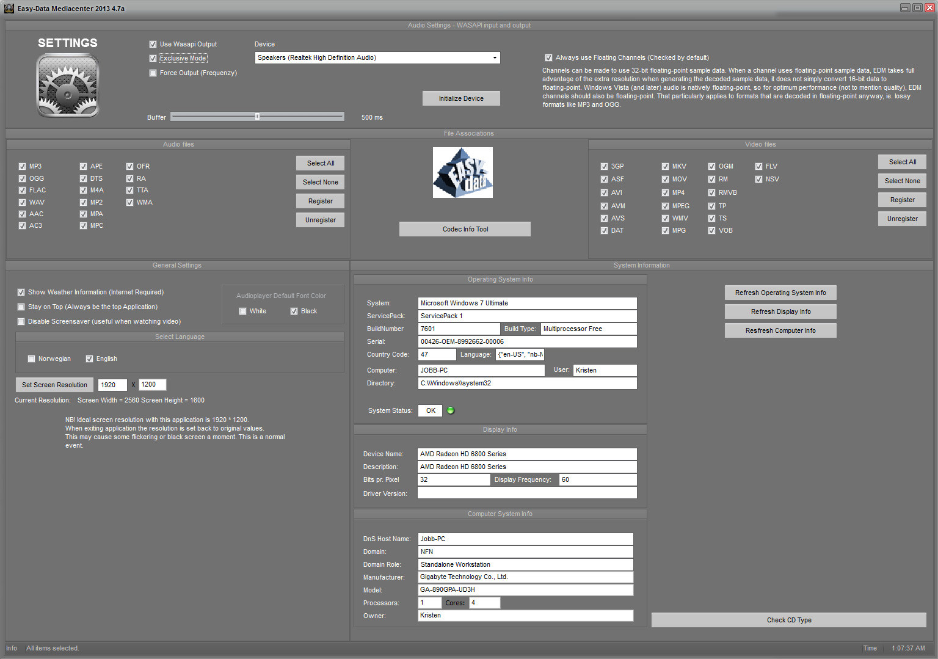
Task: Click the Buffer slider handle
Action: click(257, 116)
